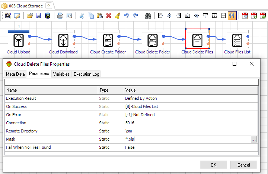Screen dimensions: 268x174
Task: Click the save-all dark disk icon
Action: (48, 16)
